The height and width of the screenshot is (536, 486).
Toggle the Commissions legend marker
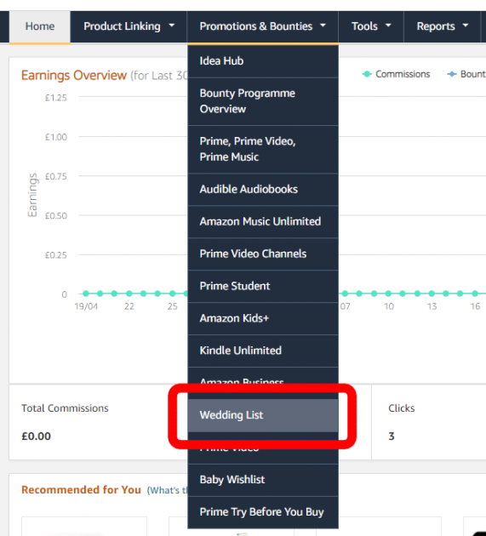pyautogui.click(x=367, y=74)
